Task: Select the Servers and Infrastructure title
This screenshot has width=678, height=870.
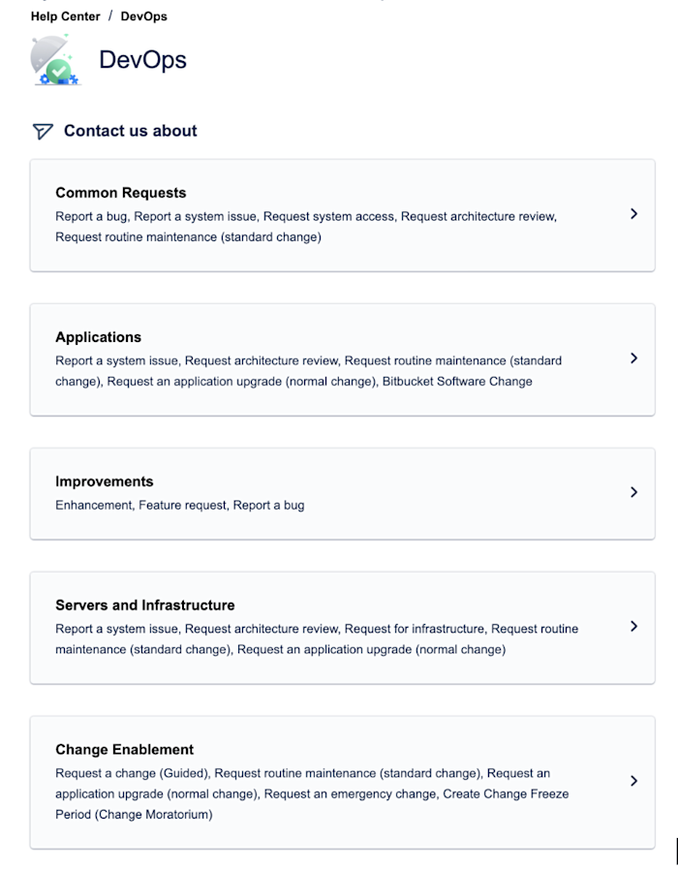Action: pos(144,606)
